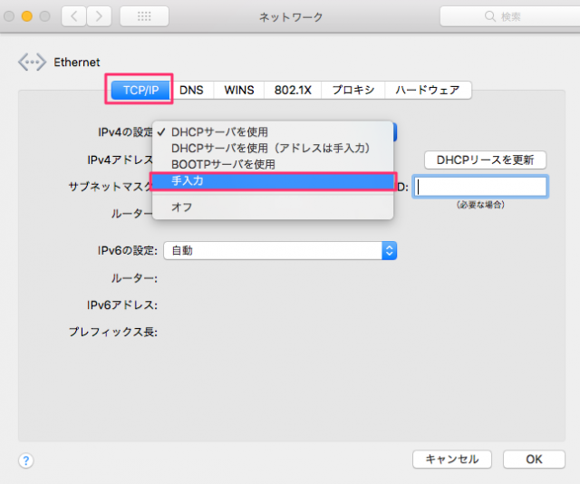Switch to the DNS tab
This screenshot has width=580, height=484.
[x=191, y=90]
